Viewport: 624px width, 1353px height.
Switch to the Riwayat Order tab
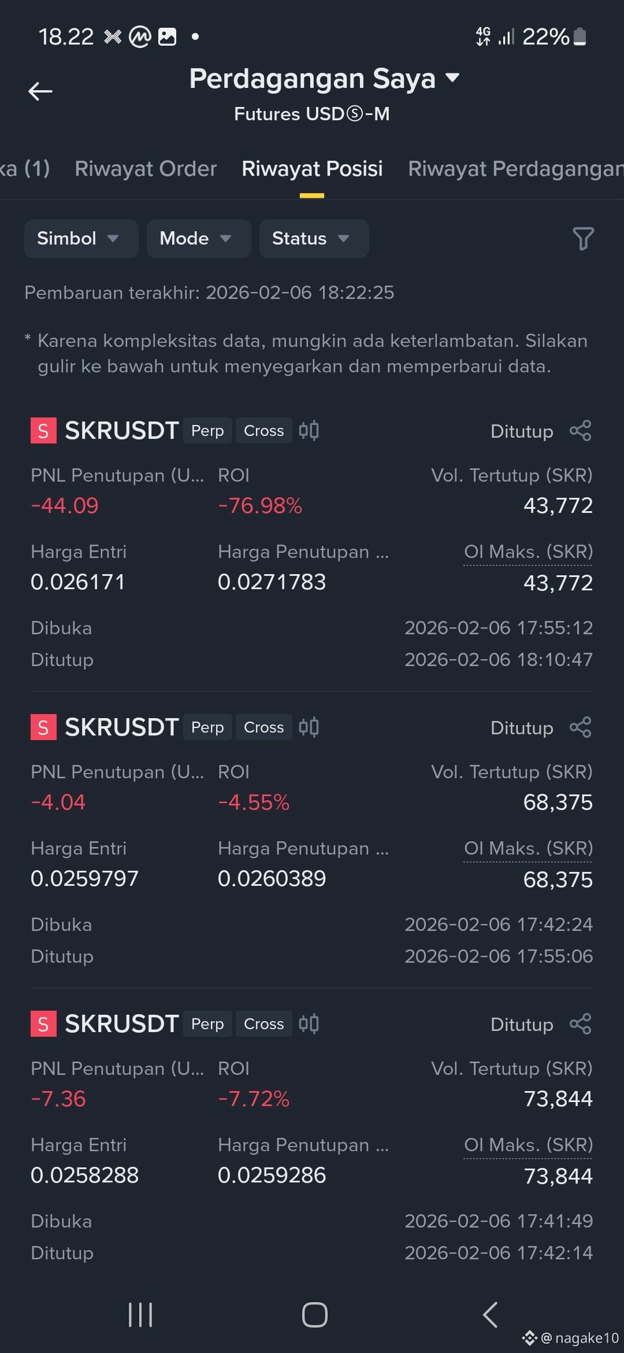coord(146,169)
